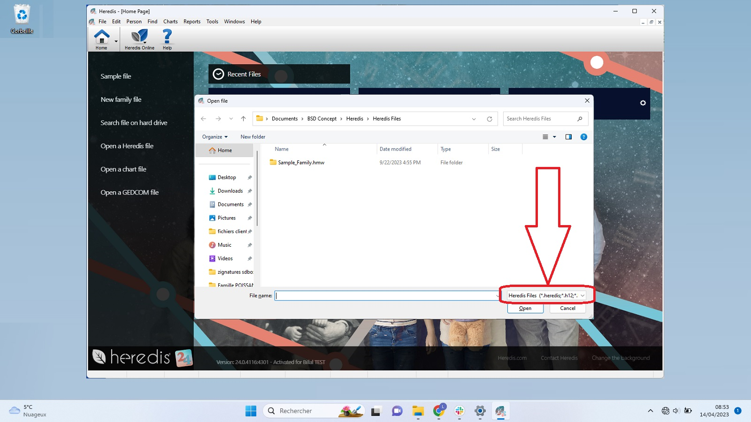Go up one folder level arrow
This screenshot has height=422, width=751.
pos(243,119)
